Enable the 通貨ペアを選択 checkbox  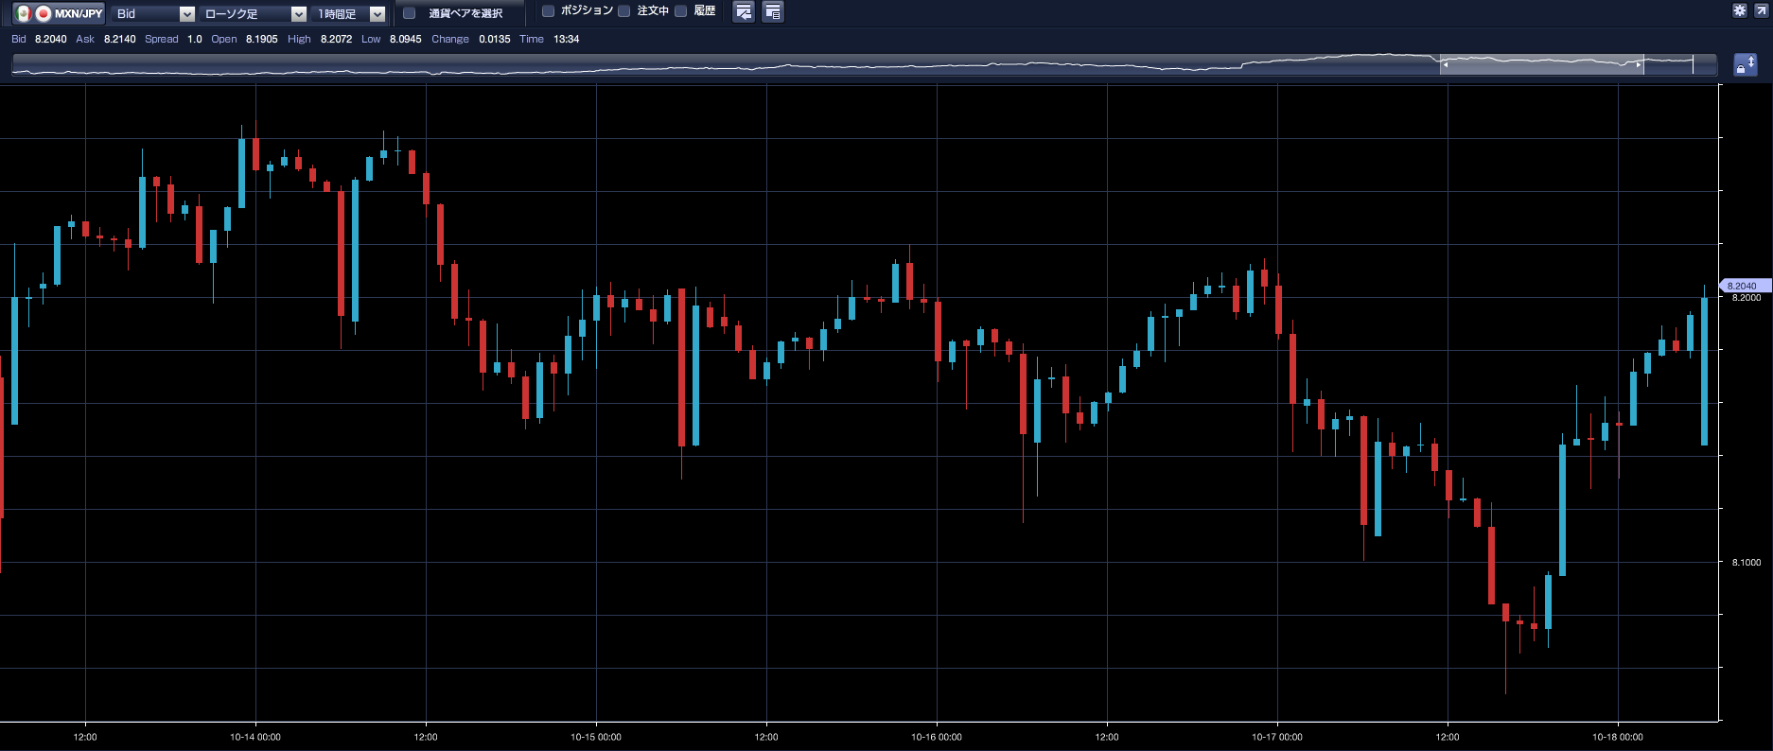(410, 13)
